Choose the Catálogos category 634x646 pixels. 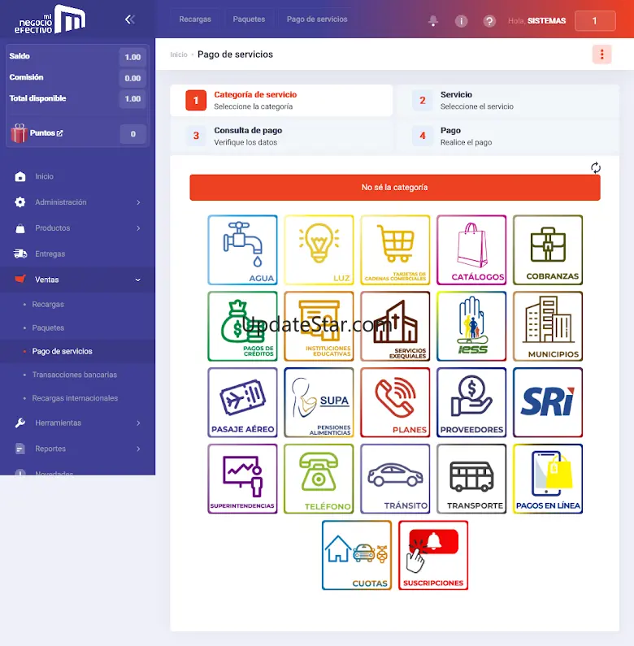(x=471, y=249)
